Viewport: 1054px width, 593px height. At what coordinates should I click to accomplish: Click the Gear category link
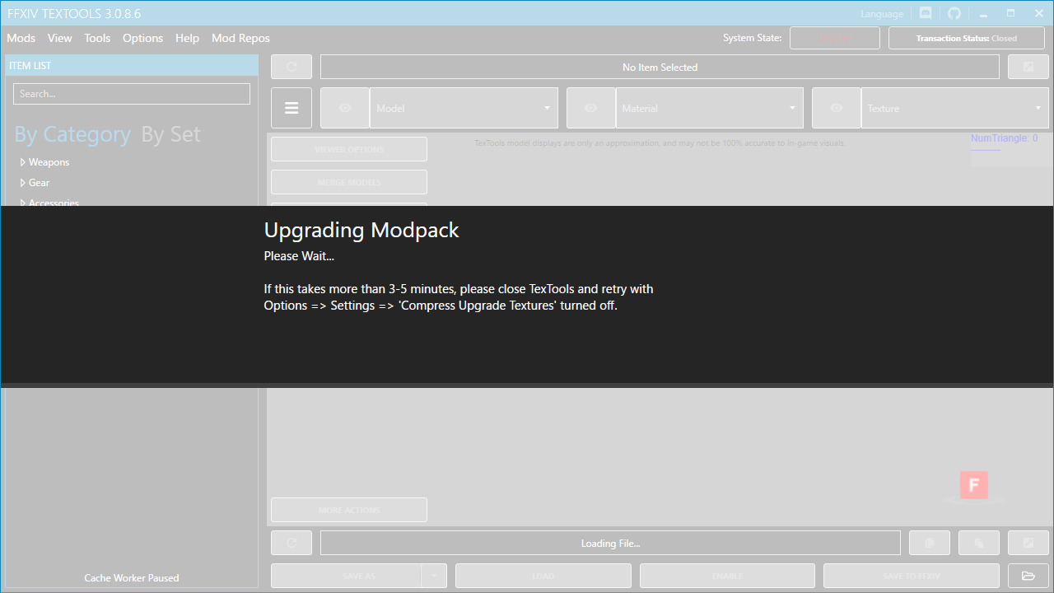(x=38, y=182)
